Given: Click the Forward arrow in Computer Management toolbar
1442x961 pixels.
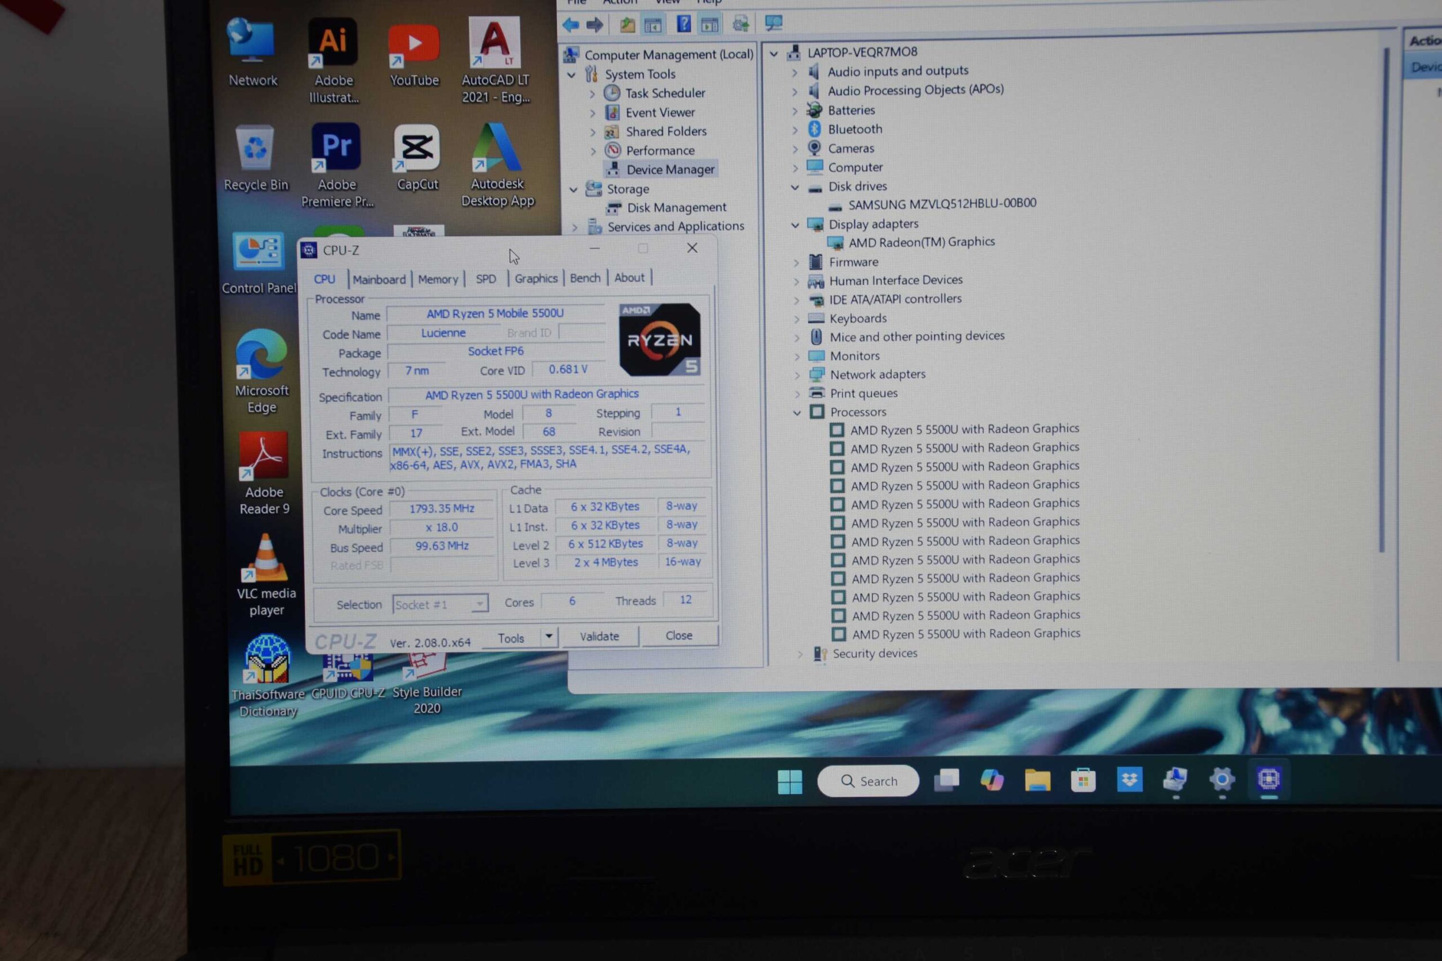Looking at the screenshot, I should point(594,25).
